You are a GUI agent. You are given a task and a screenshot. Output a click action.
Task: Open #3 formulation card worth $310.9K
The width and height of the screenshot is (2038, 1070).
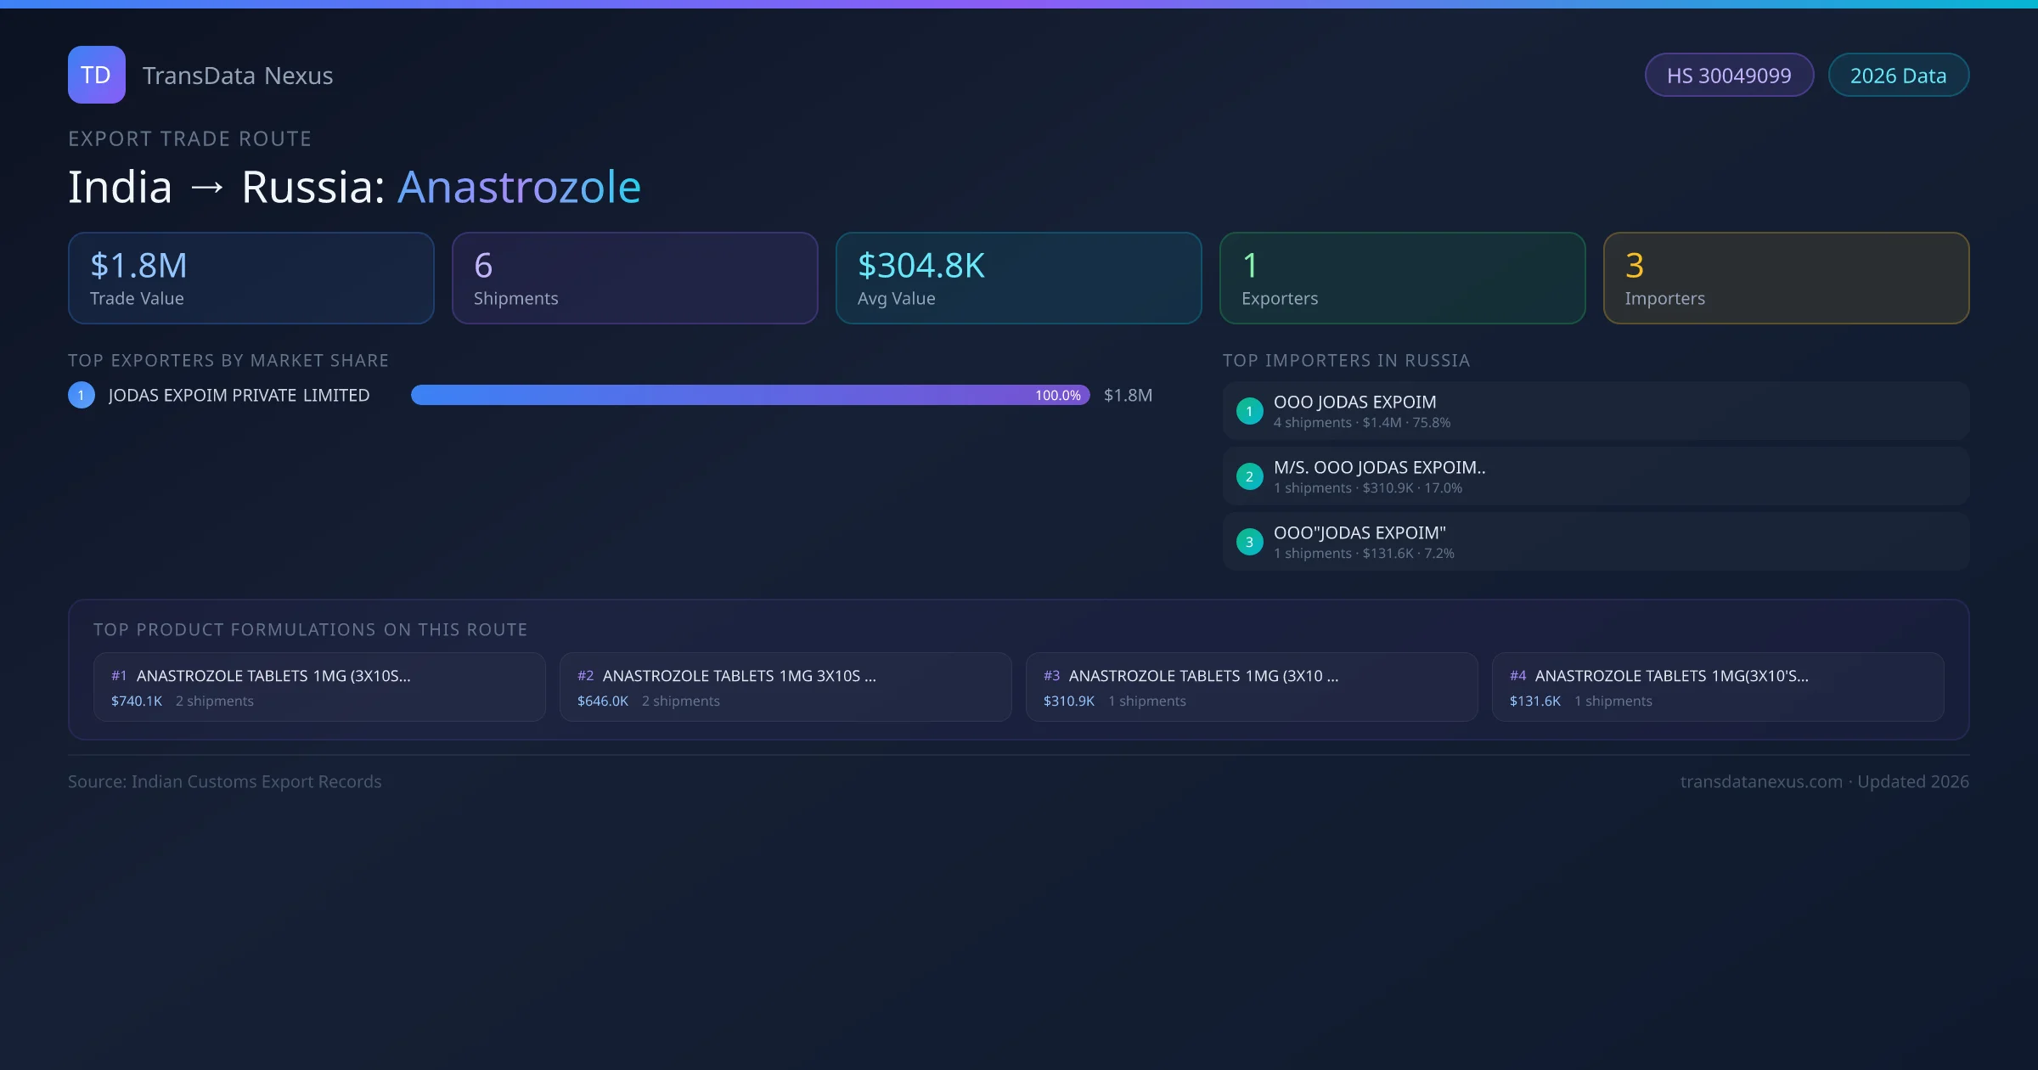pyautogui.click(x=1251, y=687)
